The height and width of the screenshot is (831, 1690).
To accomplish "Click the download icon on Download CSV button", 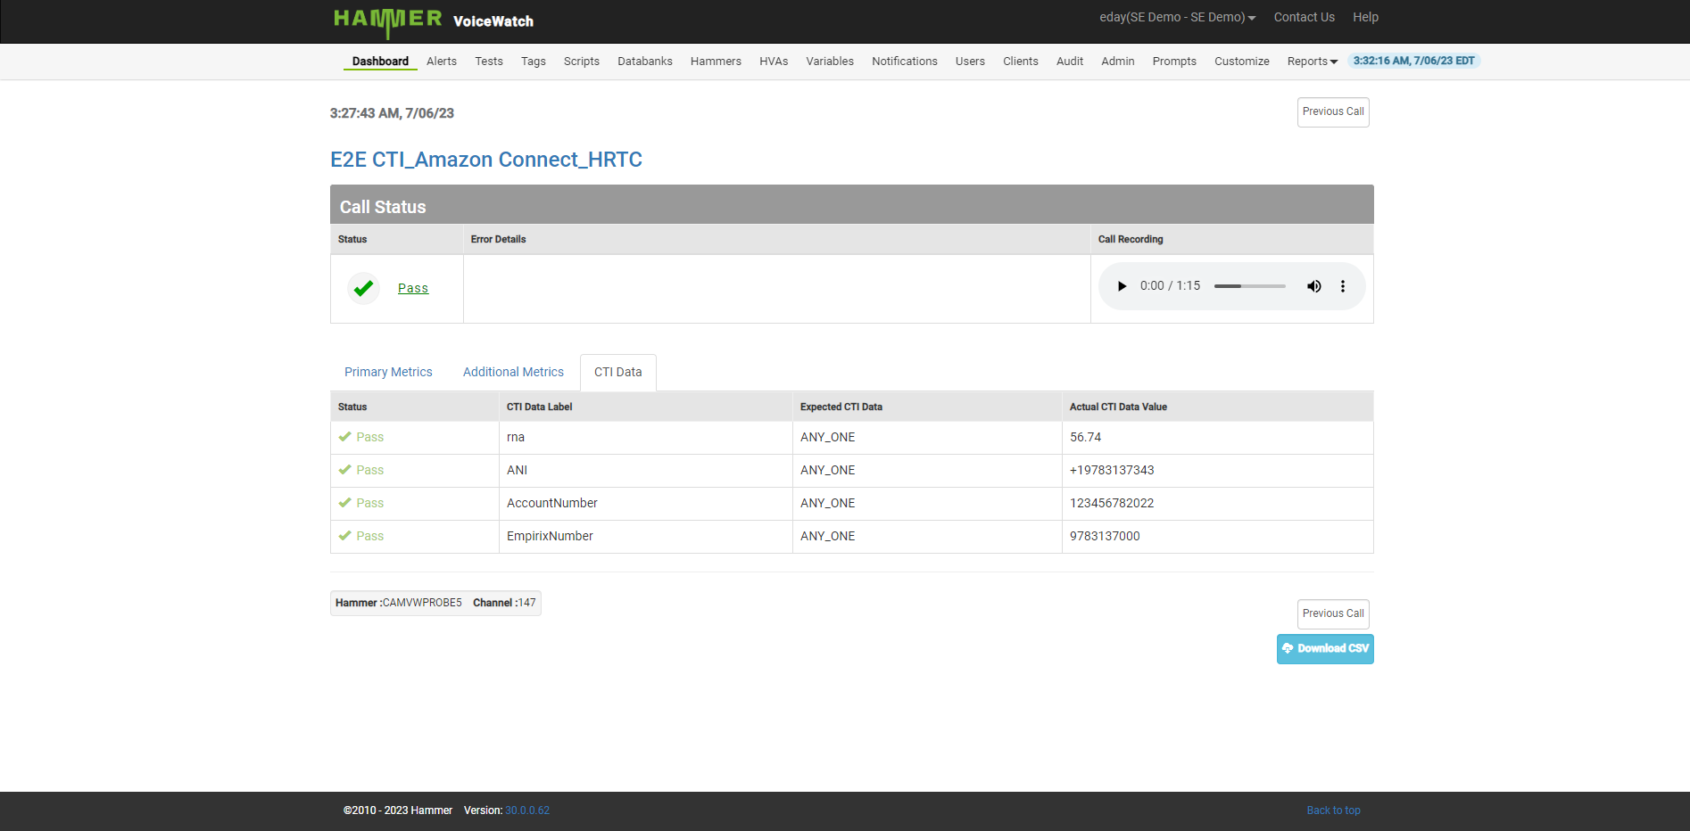I will (1288, 648).
